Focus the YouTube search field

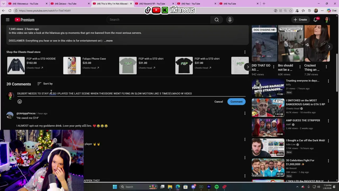click(158, 20)
